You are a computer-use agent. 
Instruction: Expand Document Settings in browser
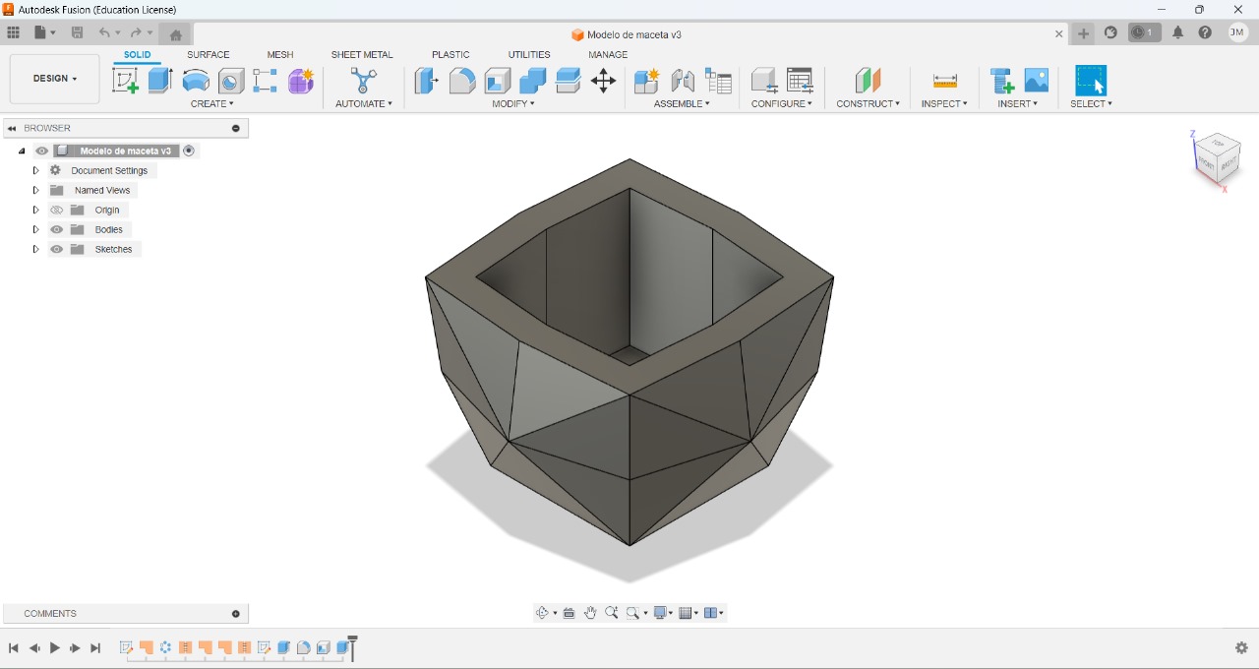tap(35, 171)
